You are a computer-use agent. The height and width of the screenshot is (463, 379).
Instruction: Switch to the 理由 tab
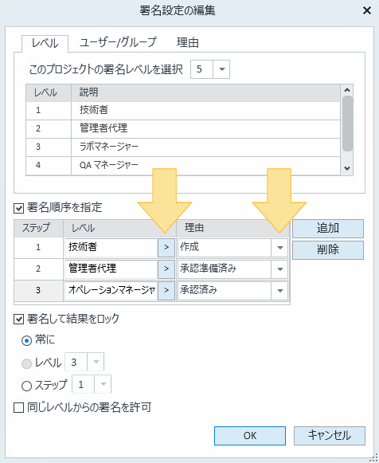188,42
